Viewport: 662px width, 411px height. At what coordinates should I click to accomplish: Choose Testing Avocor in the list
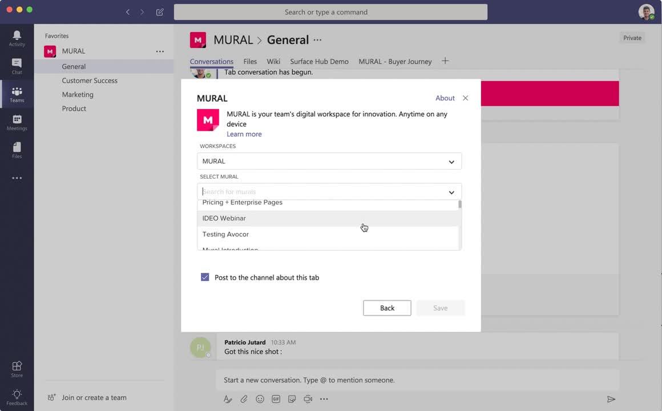(x=328, y=235)
